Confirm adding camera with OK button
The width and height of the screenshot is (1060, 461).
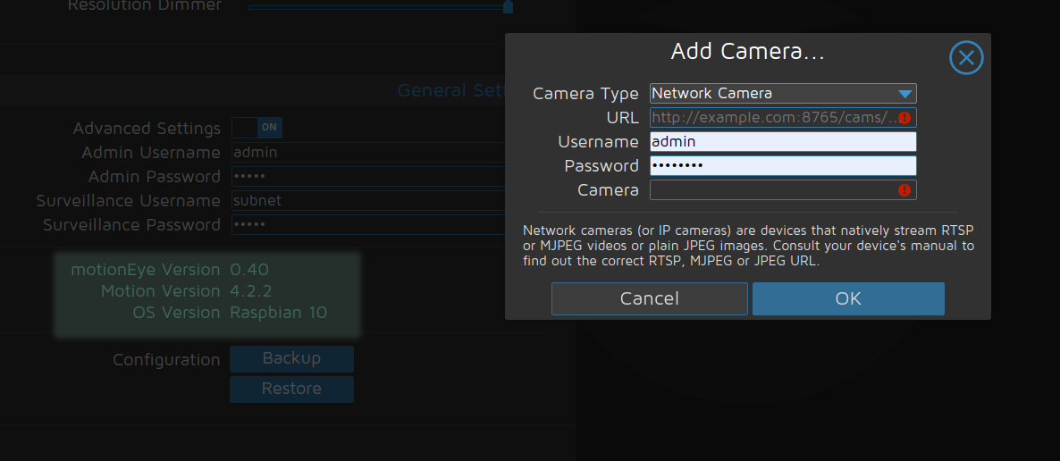click(848, 298)
